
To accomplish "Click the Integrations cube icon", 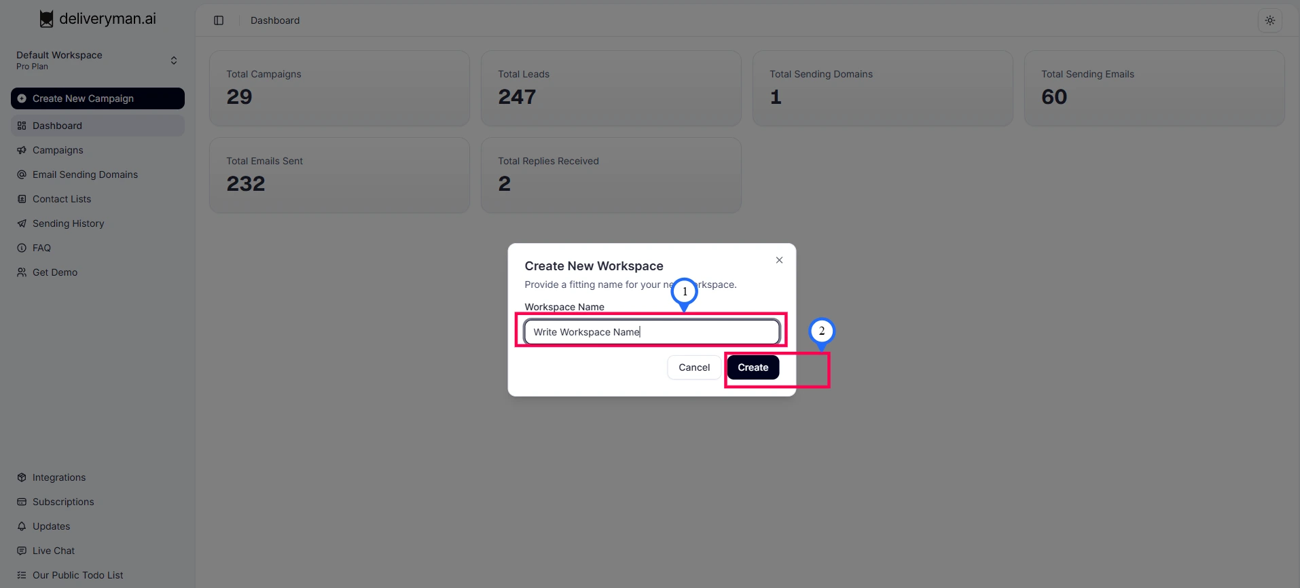I will [x=22, y=477].
